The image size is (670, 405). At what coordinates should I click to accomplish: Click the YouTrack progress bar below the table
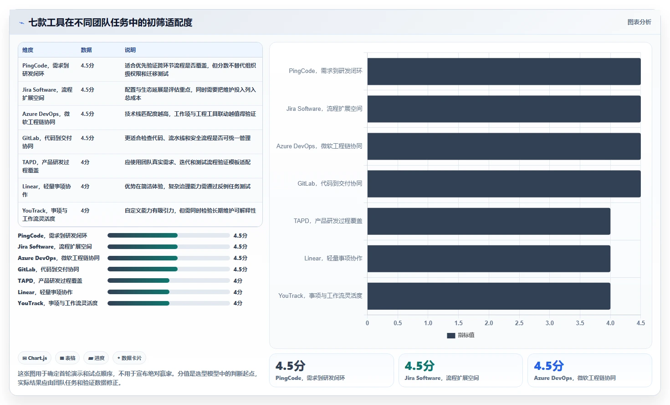(x=169, y=303)
